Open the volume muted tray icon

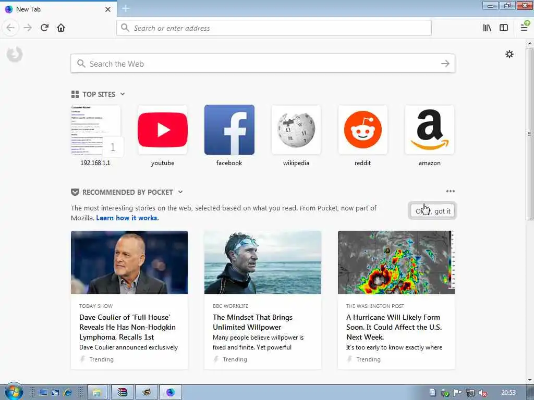click(x=482, y=393)
